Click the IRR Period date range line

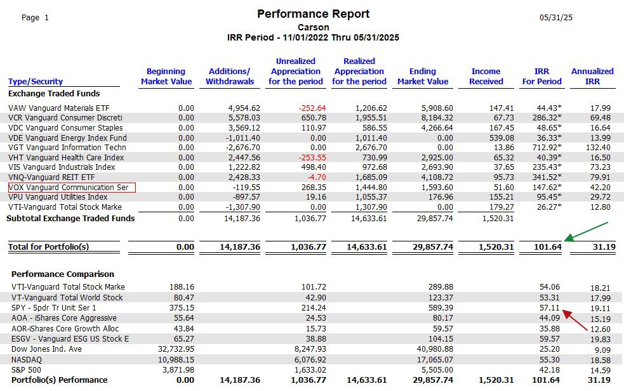pyautogui.click(x=313, y=38)
